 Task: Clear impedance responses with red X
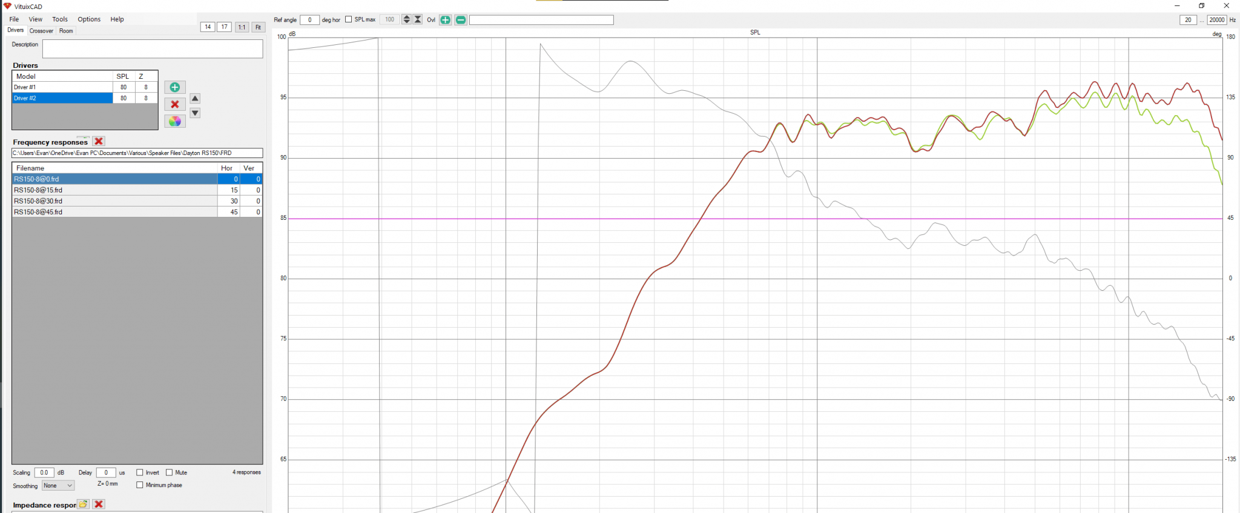coord(99,504)
